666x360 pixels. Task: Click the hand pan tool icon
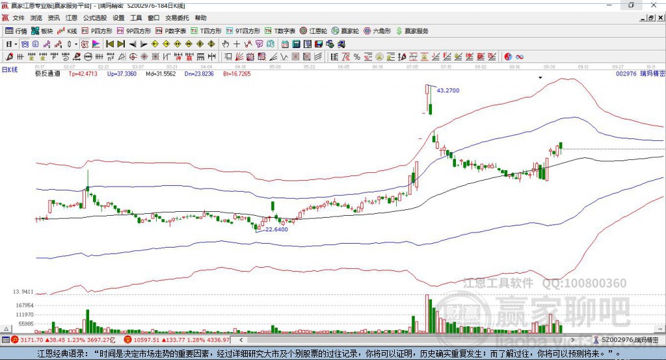click(226, 44)
